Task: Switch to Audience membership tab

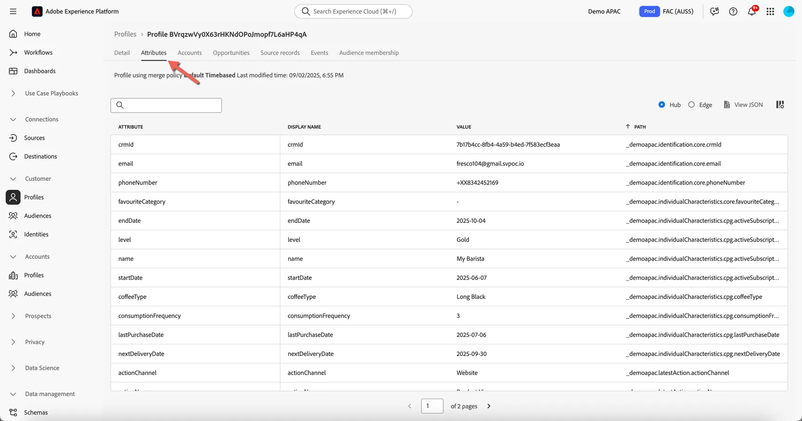Action: (369, 53)
